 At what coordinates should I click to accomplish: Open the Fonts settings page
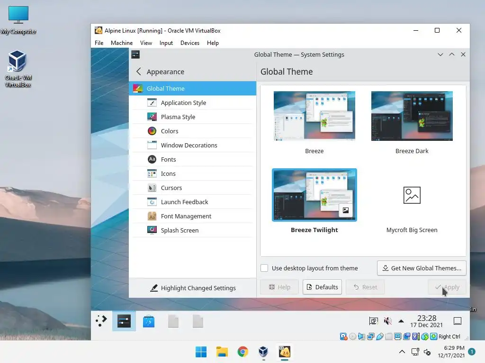click(x=192, y=160)
